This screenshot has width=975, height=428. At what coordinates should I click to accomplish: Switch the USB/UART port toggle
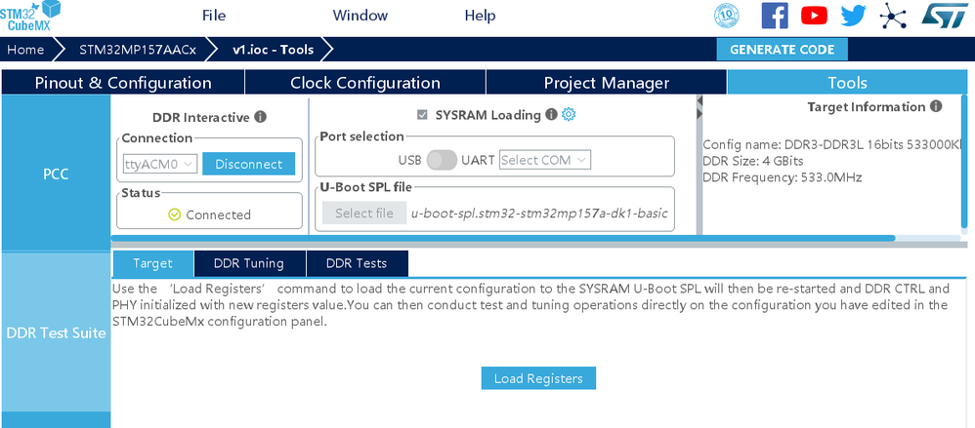point(443,160)
